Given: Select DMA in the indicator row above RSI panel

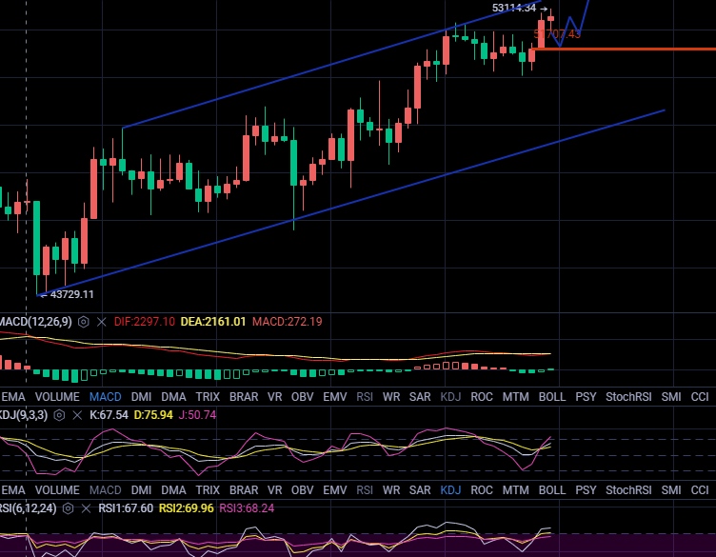Looking at the screenshot, I should 173,490.
